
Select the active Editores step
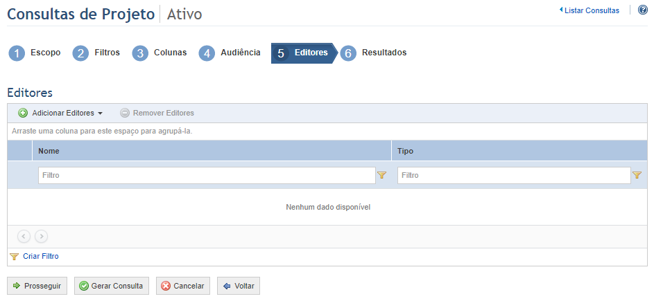click(303, 53)
